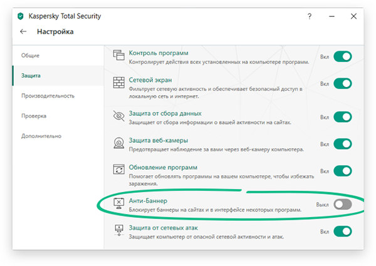
Task: Click the Обновление программ refresh icon
Action: pyautogui.click(x=119, y=171)
